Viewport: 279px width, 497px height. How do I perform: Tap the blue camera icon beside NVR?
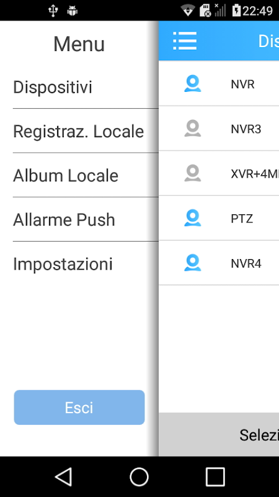[x=193, y=84]
